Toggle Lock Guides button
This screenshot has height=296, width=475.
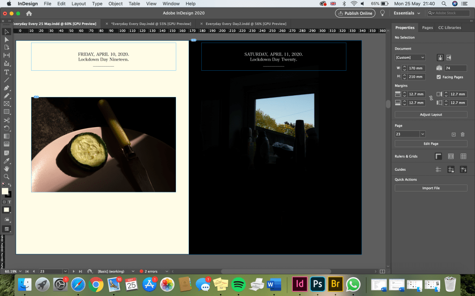[450, 170]
